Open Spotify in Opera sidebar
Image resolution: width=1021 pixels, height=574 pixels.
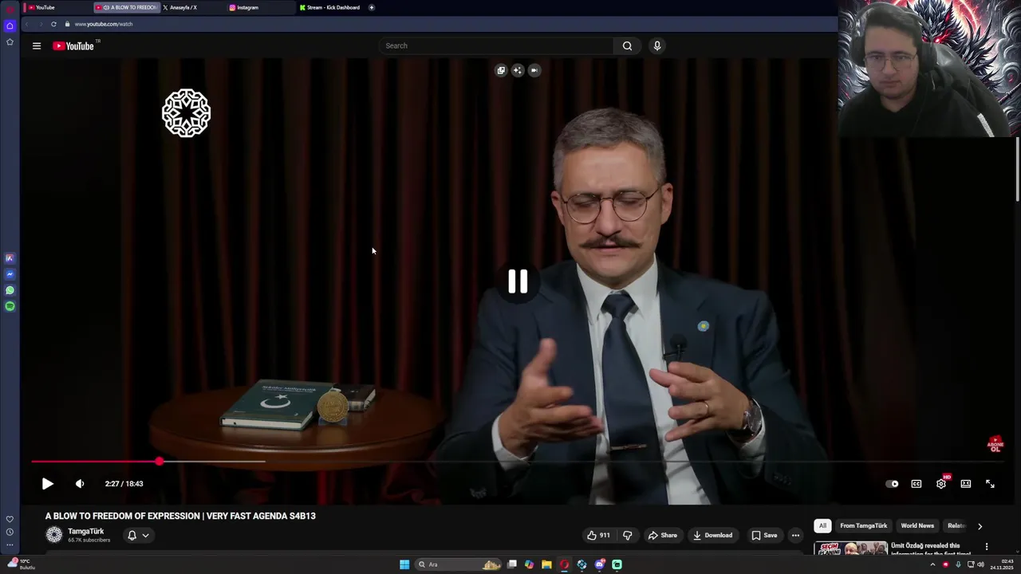(x=10, y=306)
